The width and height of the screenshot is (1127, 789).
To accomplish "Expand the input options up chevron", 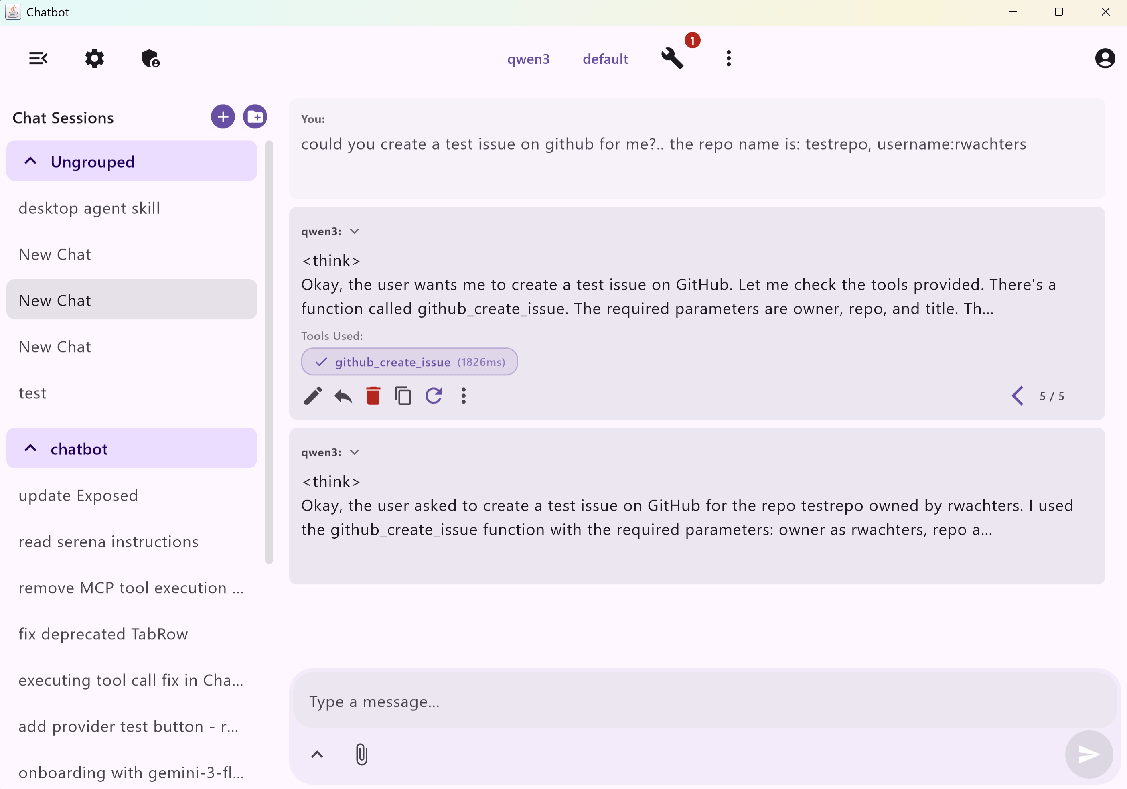I will 318,754.
